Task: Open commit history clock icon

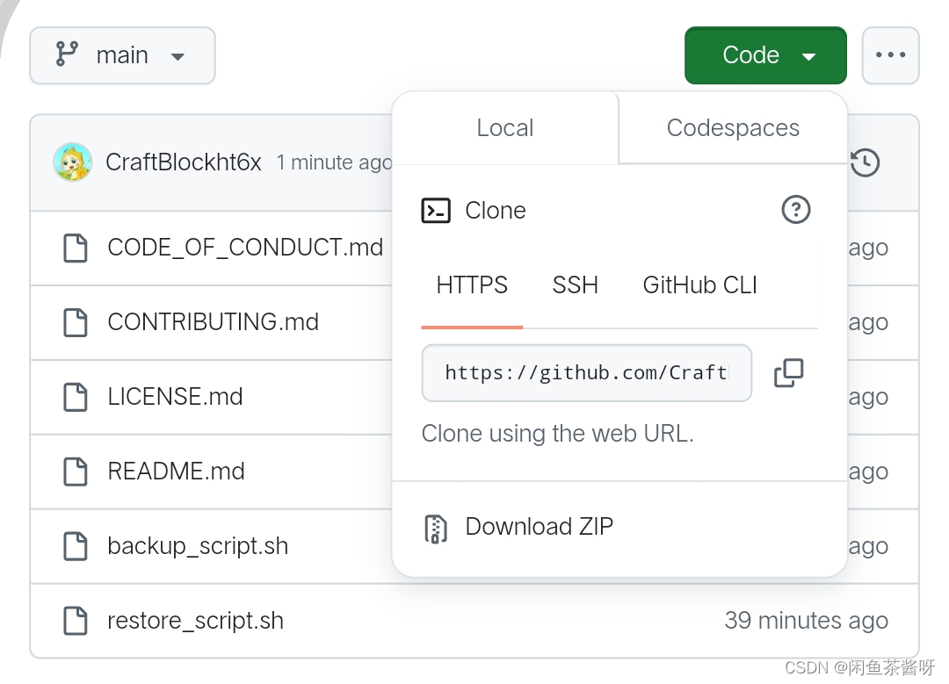Action: 865,162
